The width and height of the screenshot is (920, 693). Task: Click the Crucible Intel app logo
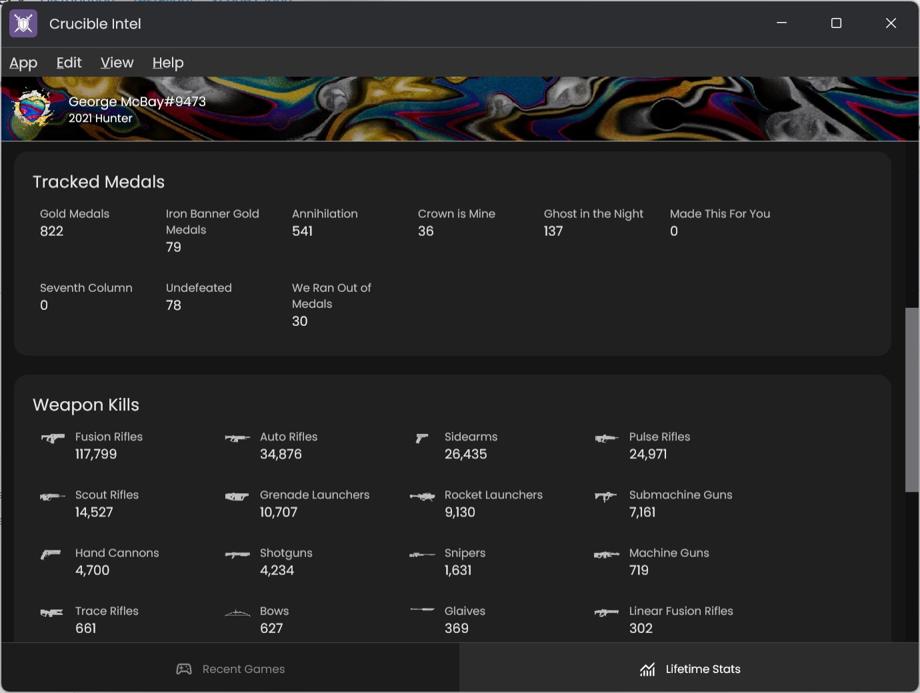23,24
